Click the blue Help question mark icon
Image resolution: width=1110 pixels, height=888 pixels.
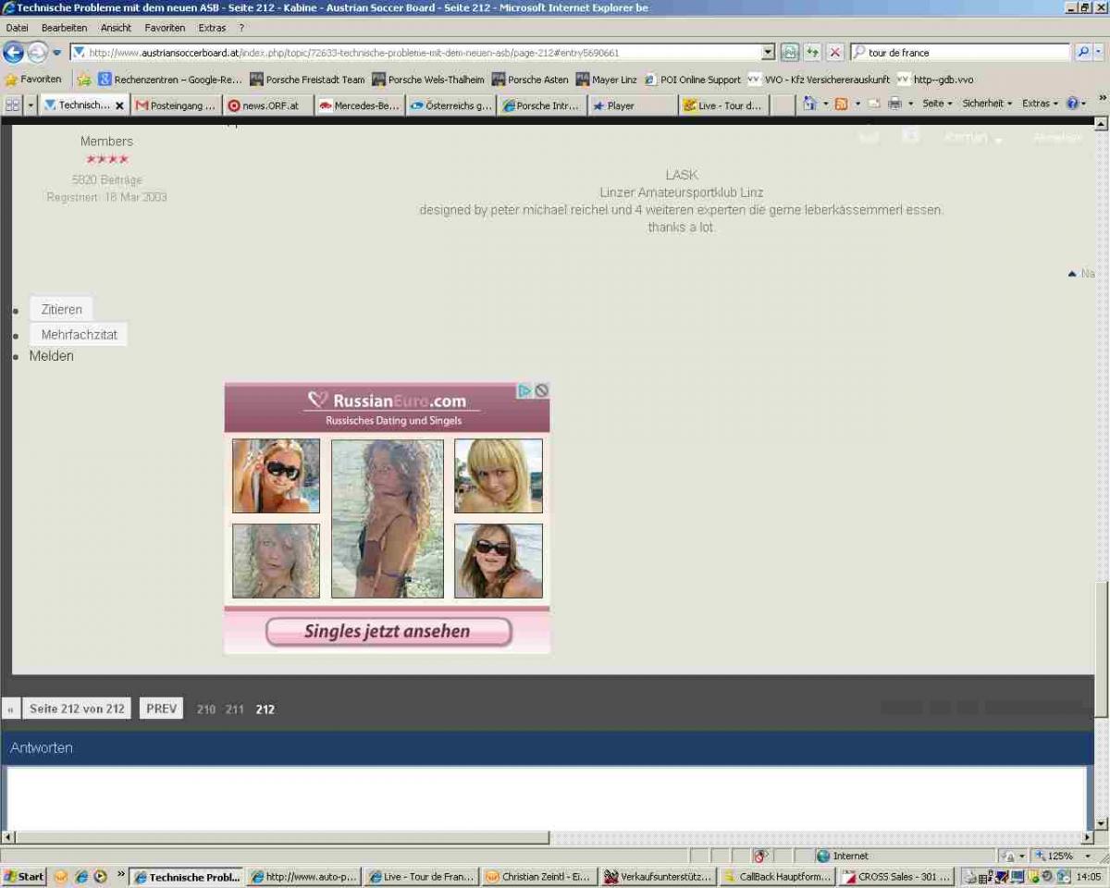(1072, 104)
